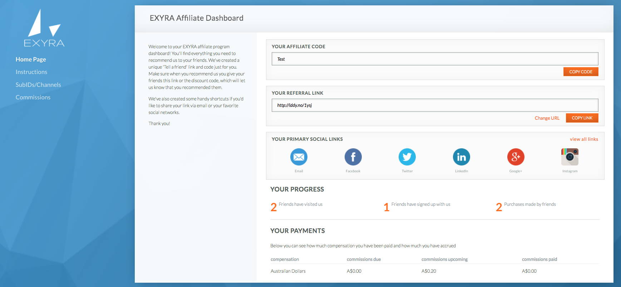Share via the Facebook icon
Screen dimensions: 621x287
[353, 157]
